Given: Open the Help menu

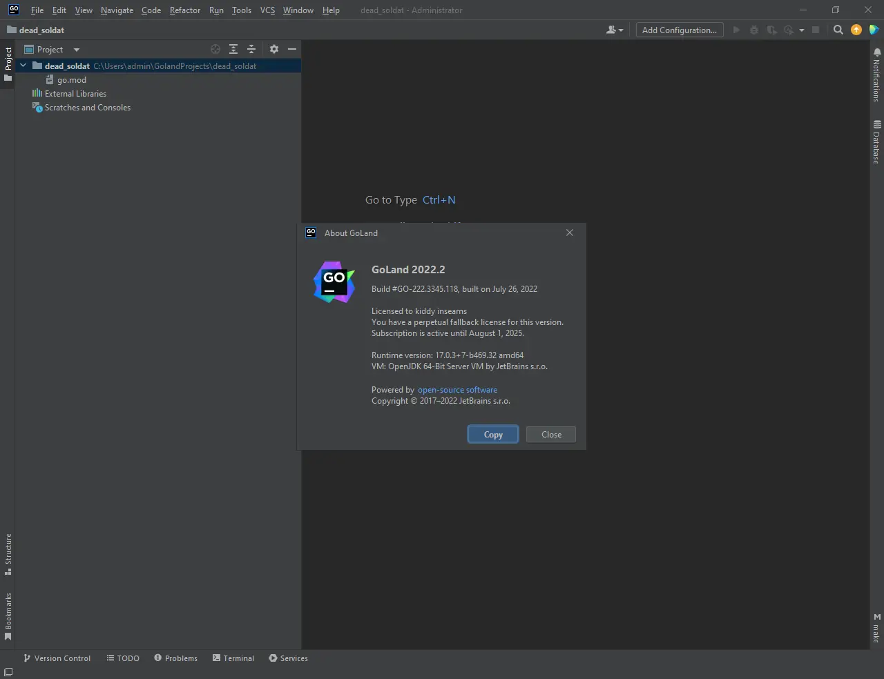Looking at the screenshot, I should 331,10.
